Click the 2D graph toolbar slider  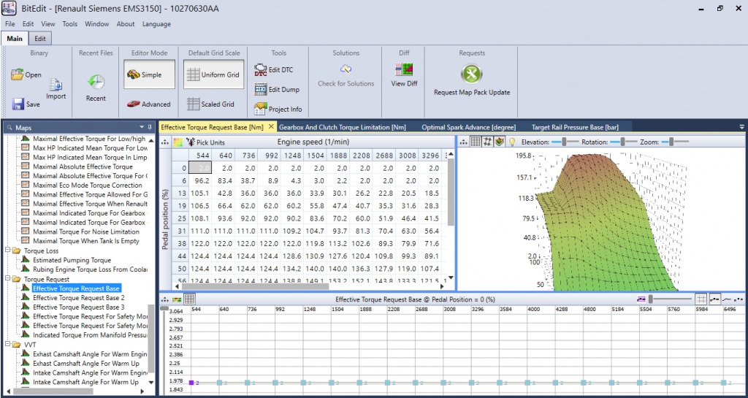tap(670, 299)
